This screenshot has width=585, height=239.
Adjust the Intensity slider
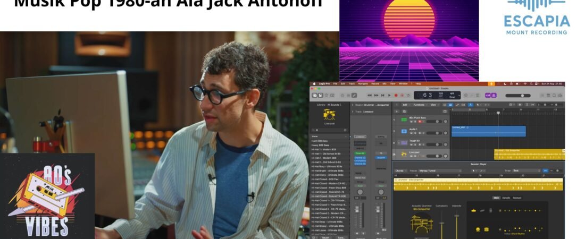(457, 224)
